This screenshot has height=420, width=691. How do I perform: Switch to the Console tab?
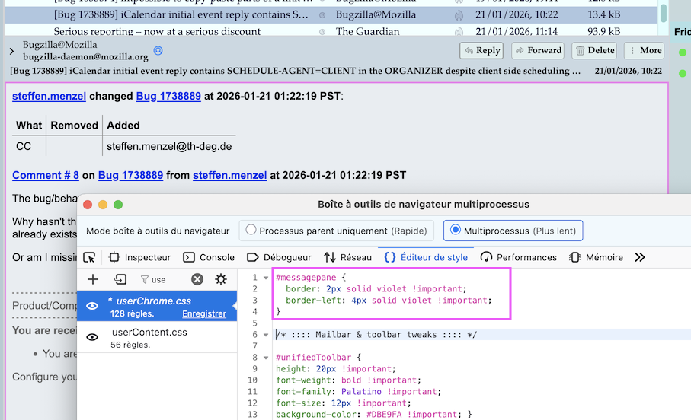pos(209,257)
